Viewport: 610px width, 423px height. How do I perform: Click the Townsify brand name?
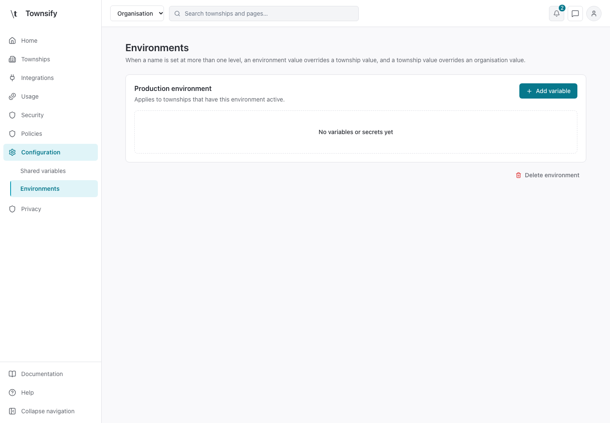41,14
